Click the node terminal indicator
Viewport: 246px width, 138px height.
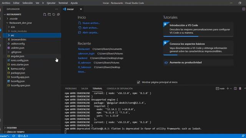[220, 89]
